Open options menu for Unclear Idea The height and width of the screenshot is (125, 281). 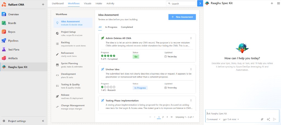click(x=191, y=69)
